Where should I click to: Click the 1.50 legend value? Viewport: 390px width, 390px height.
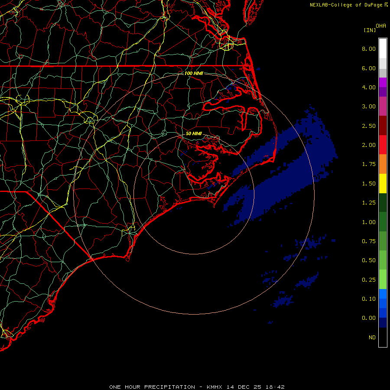pyautogui.click(x=369, y=184)
